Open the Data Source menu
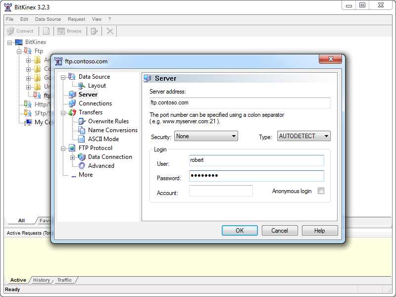Screen dimensions: 396x297 pos(48,19)
